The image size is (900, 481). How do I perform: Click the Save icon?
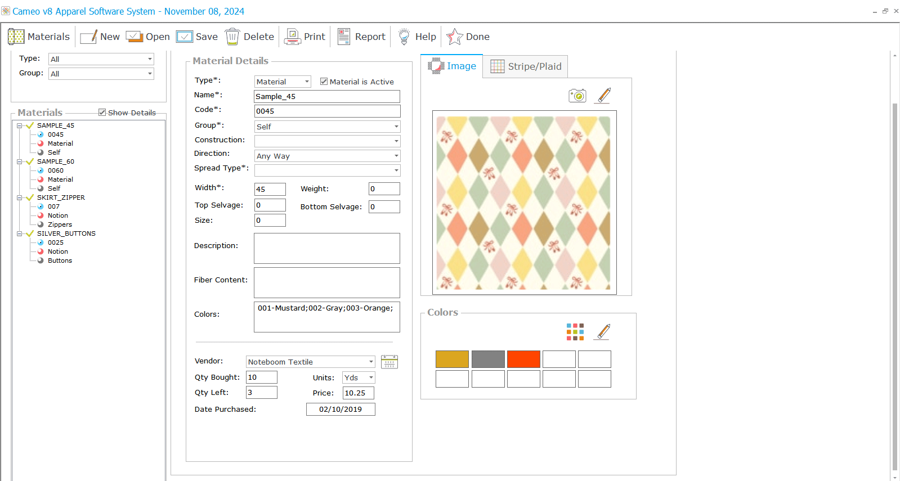(x=185, y=37)
